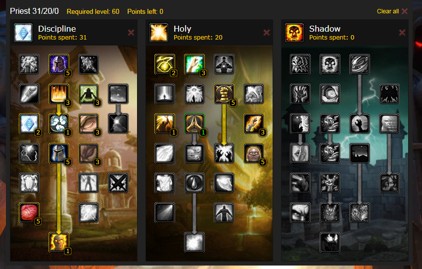
Task: Click the golden fist talent in Holy tree
Action: (x=224, y=94)
